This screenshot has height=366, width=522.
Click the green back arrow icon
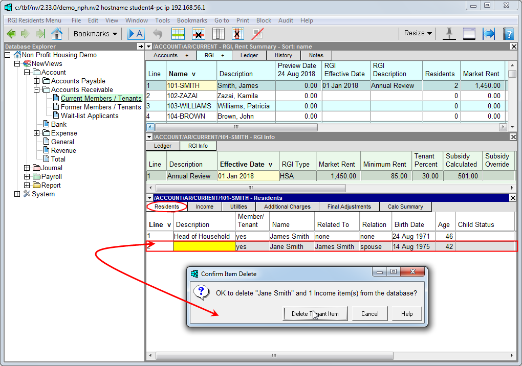[x=11, y=34]
